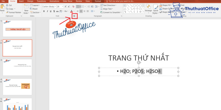Toggle Strikethrough (abc)
This screenshot has width=221, height=110.
click(57, 11)
